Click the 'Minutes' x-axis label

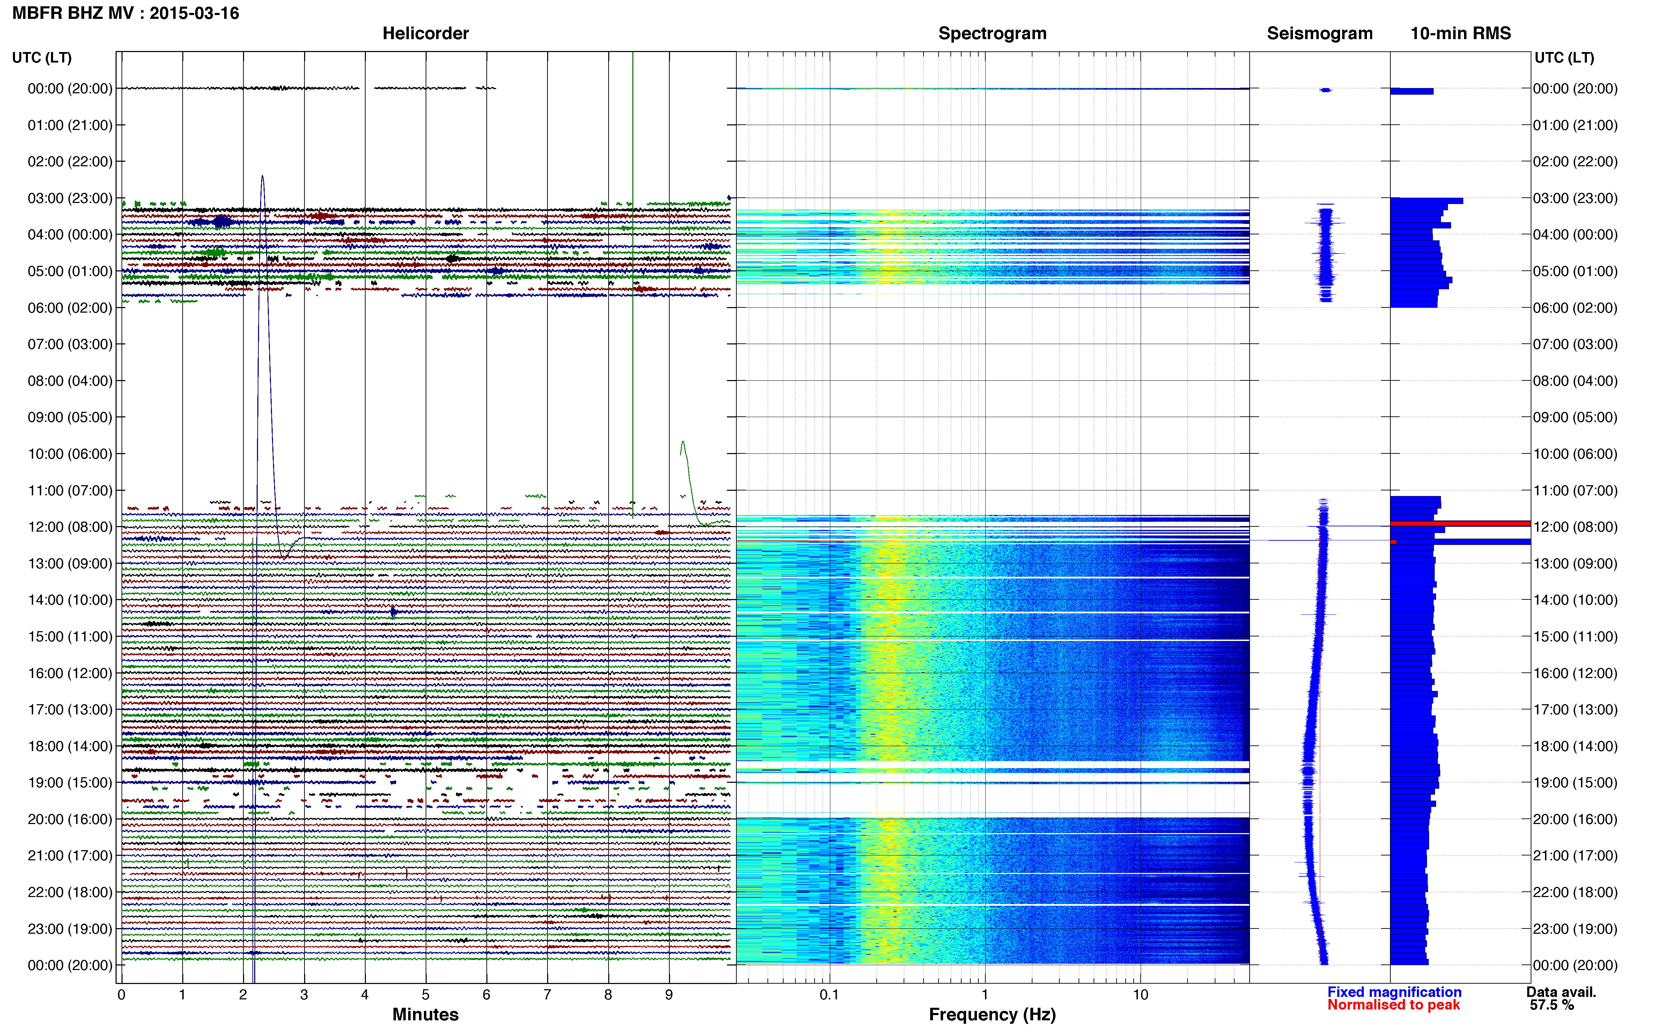(426, 1014)
